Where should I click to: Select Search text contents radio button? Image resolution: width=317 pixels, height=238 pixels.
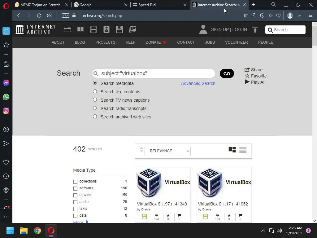click(x=95, y=91)
